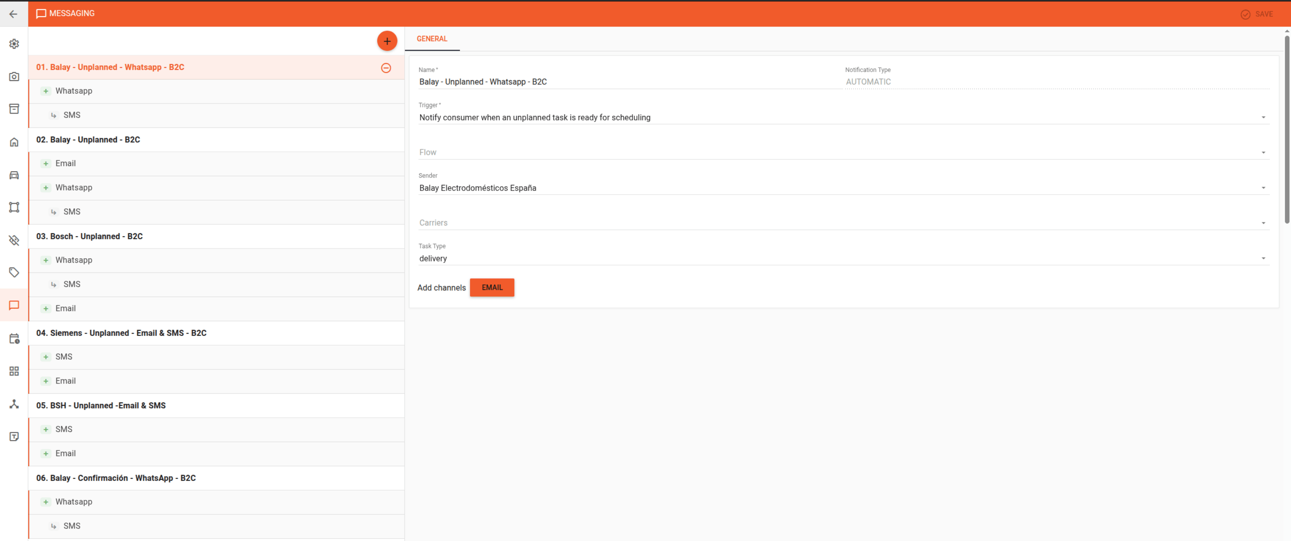Toggle plus next to Whatsapp under 01. Balay
The width and height of the screenshot is (1291, 541).
coord(46,91)
